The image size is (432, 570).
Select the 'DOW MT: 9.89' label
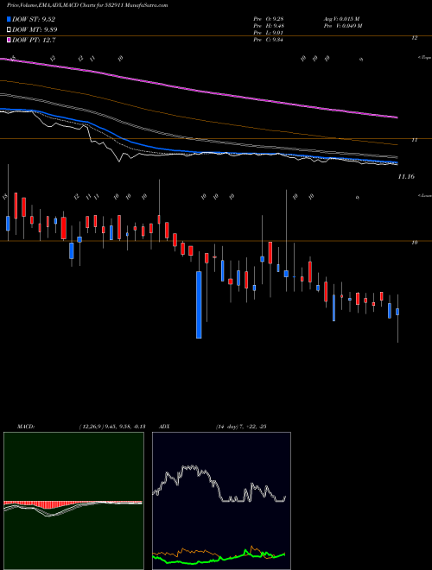pos(35,30)
